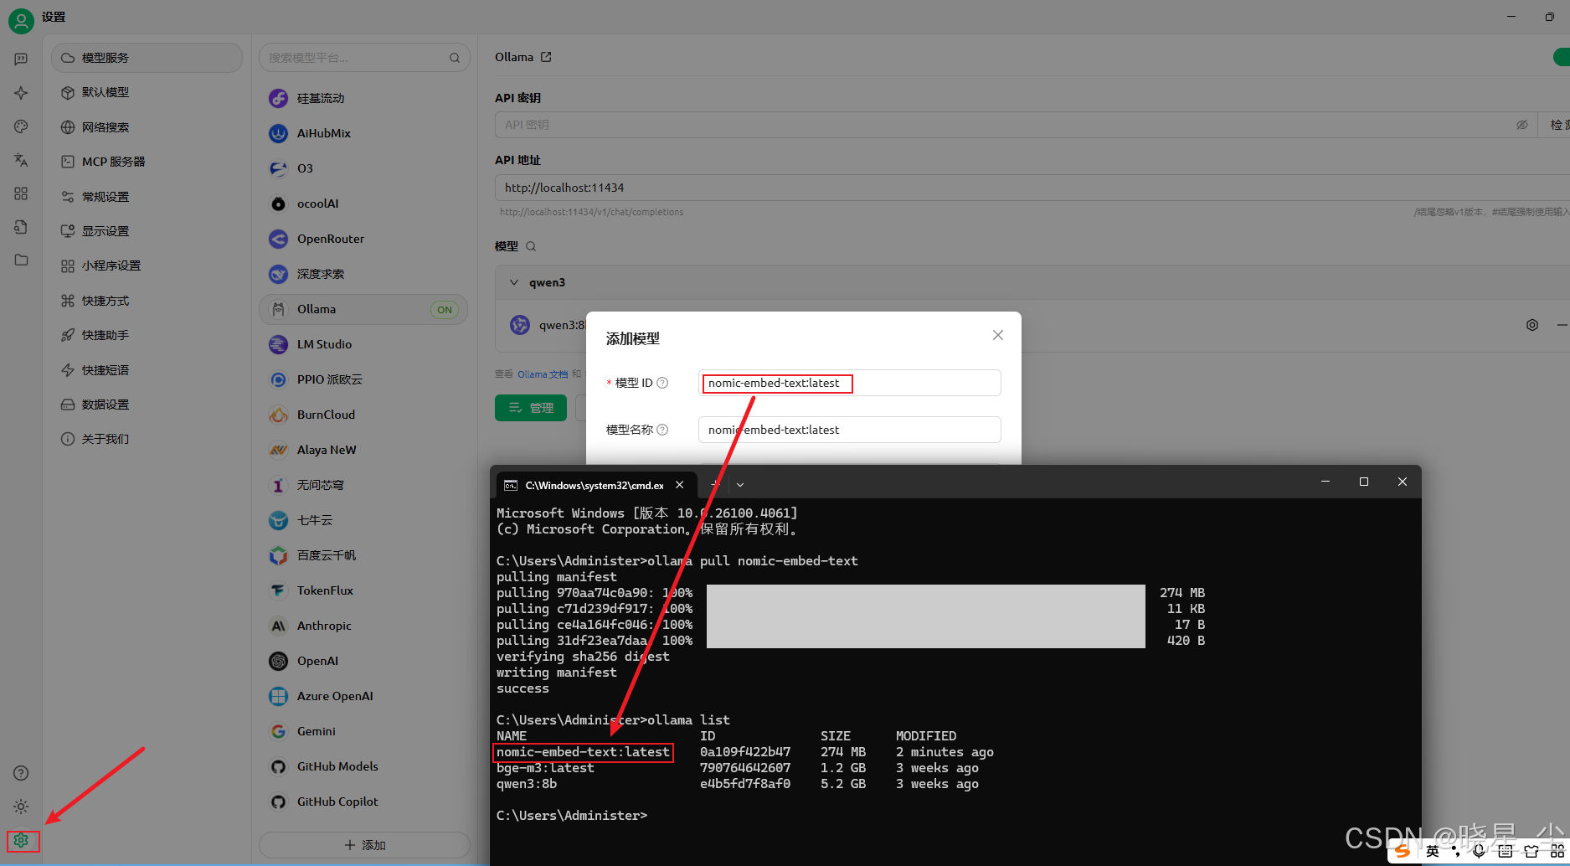Viewport: 1570px width, 866px height.
Task: Open the help question mark icon in sidebar
Action: pos(21,773)
